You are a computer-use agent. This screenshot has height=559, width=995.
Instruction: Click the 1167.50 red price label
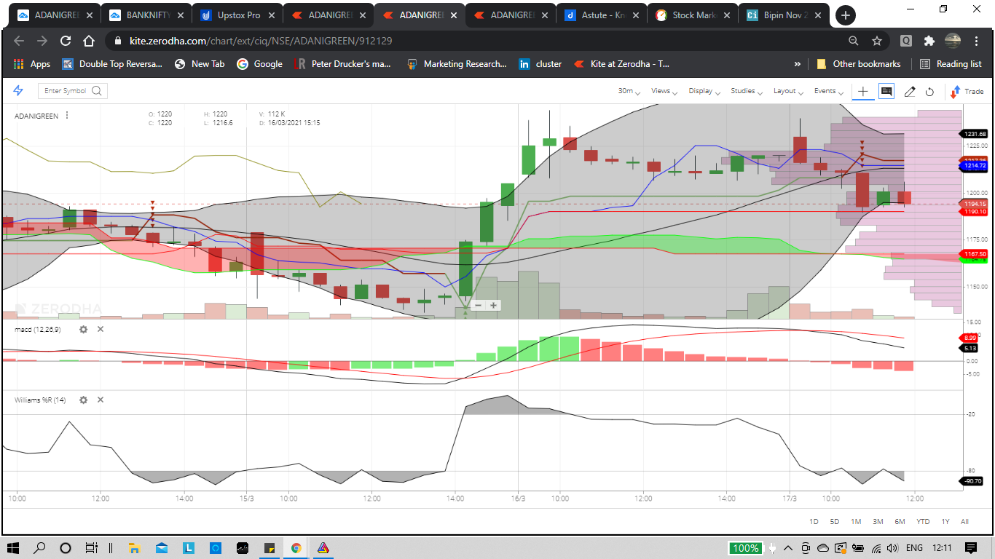(975, 254)
